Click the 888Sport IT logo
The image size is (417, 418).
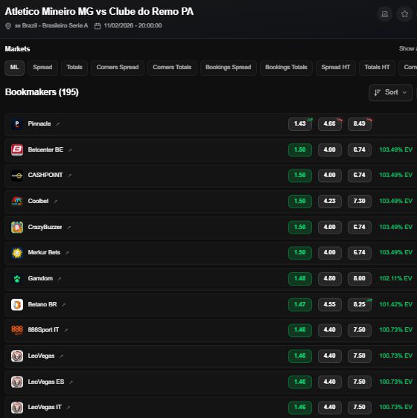[x=17, y=330]
